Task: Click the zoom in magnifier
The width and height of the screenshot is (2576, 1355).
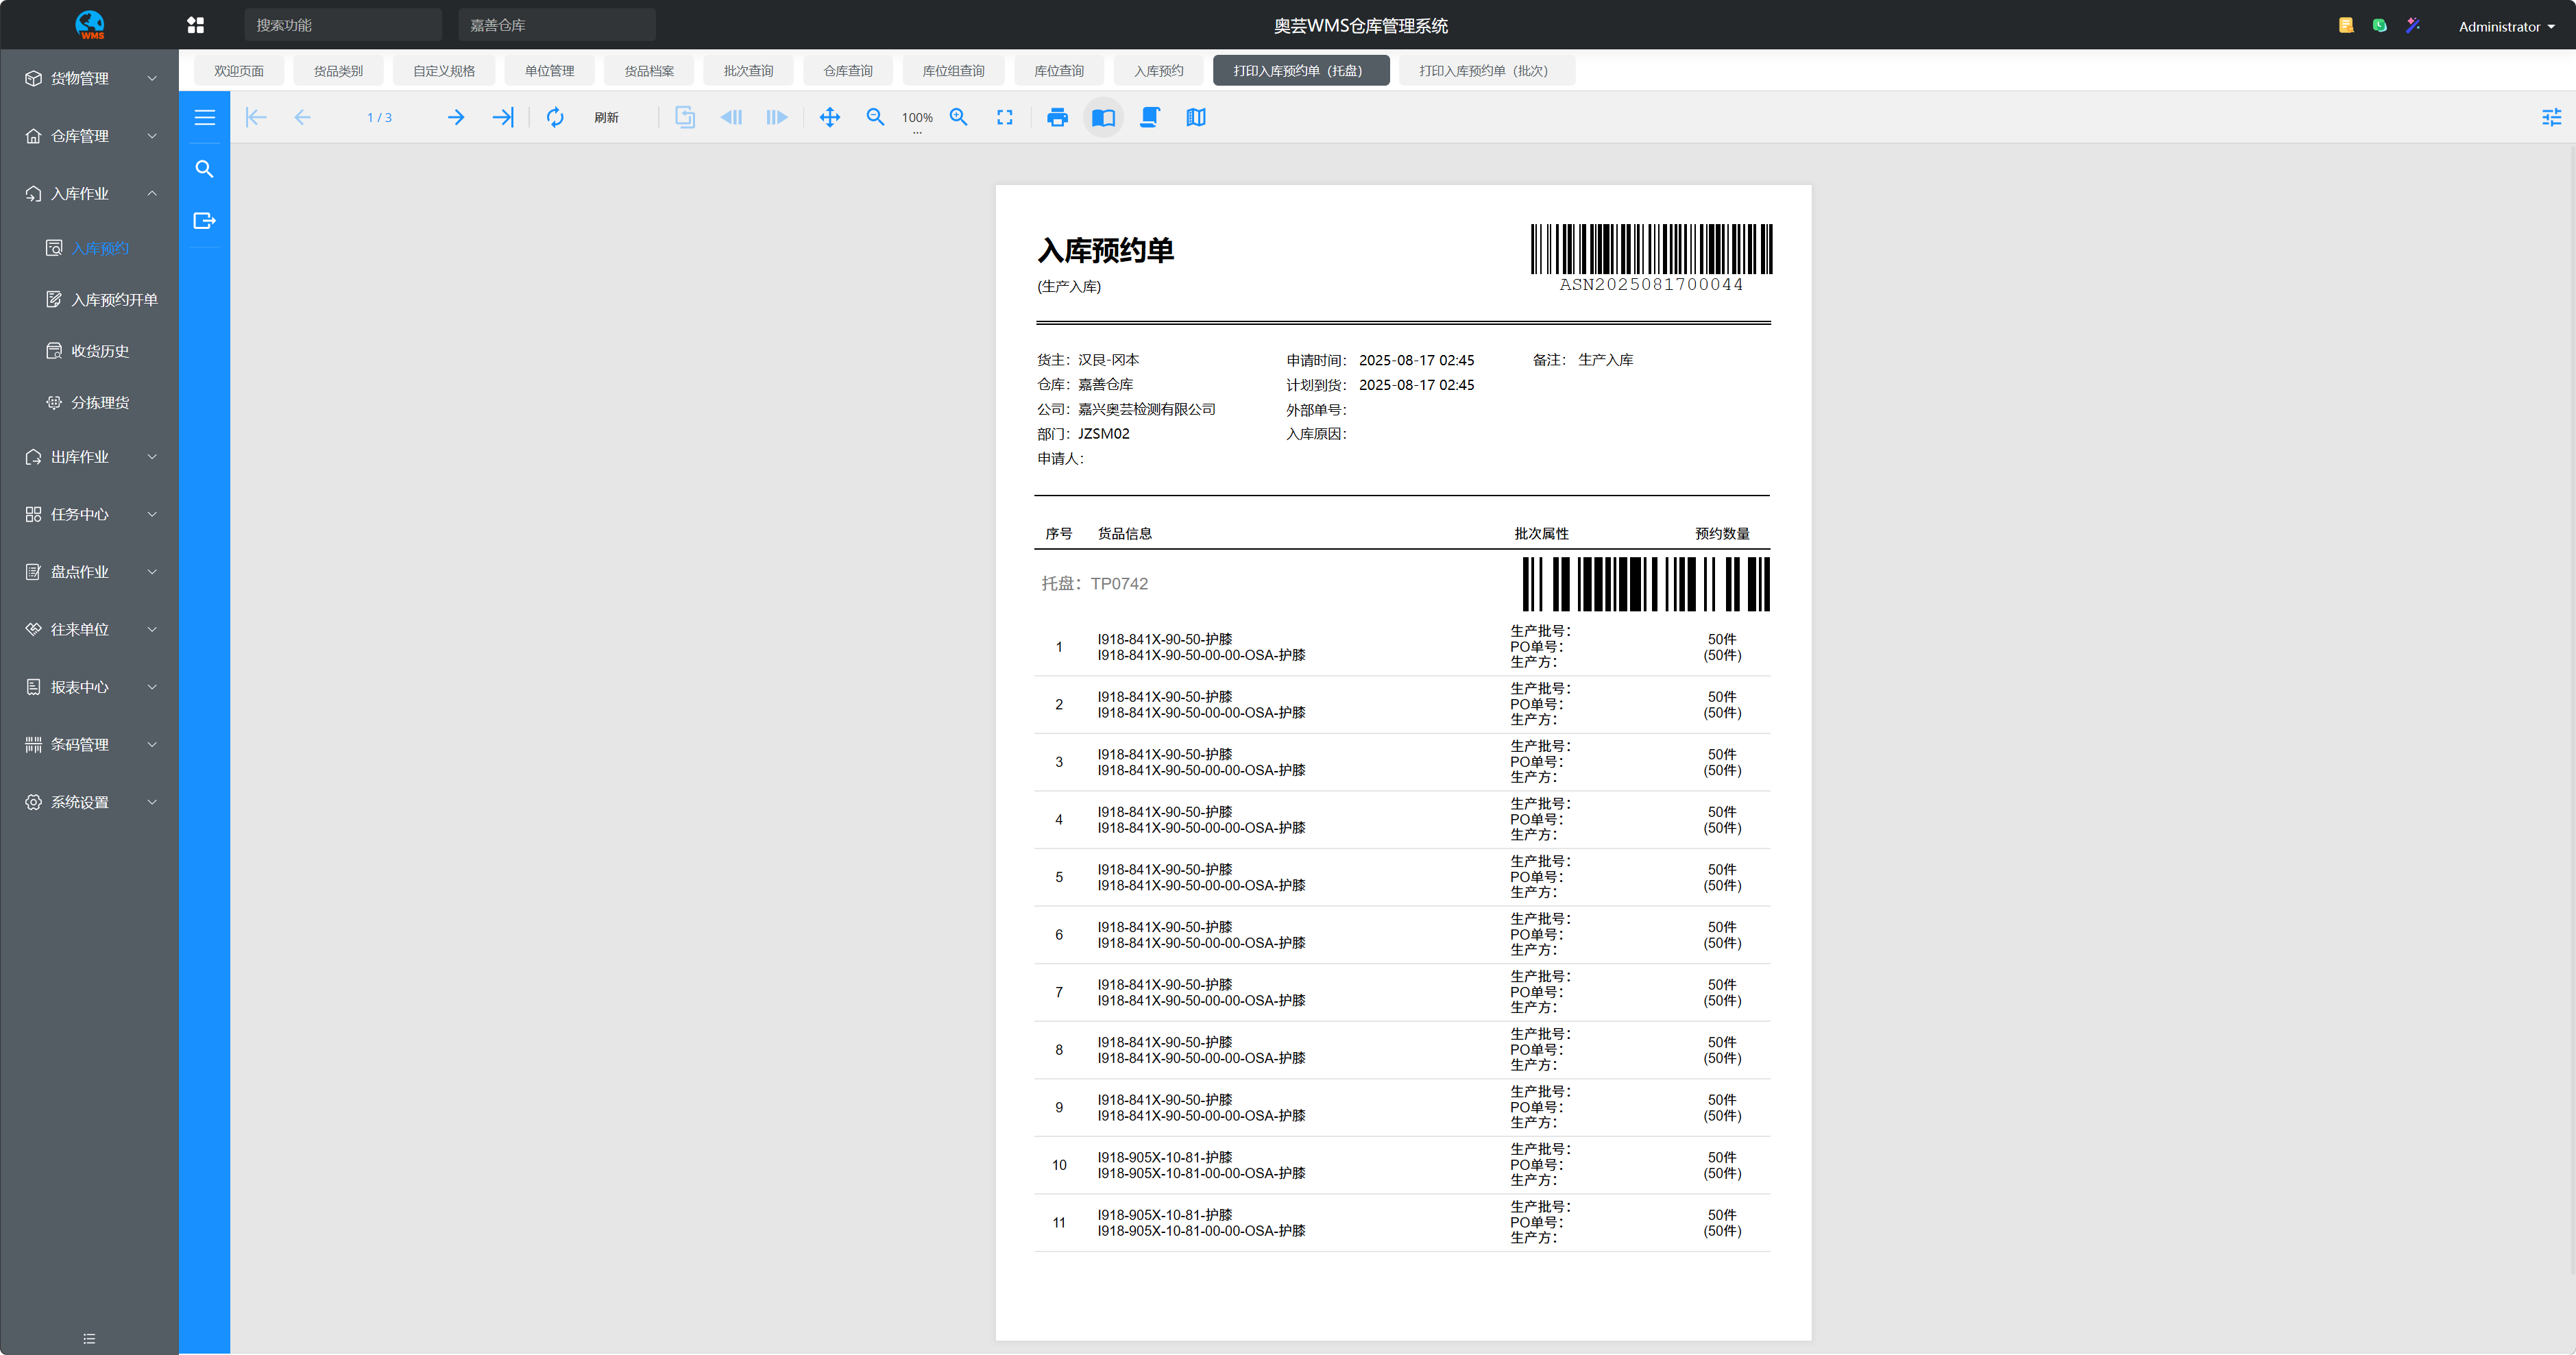Action: [958, 117]
